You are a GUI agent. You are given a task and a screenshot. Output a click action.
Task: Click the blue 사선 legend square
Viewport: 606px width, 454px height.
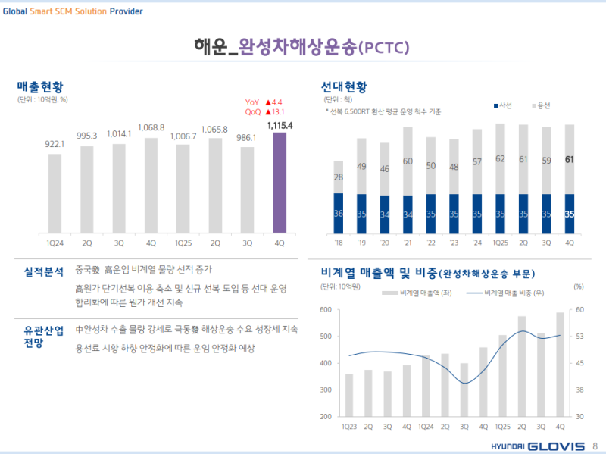[495, 105]
